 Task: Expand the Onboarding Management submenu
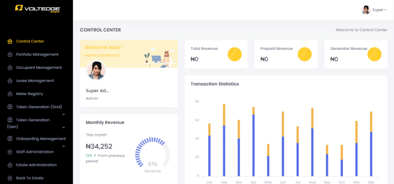coord(64,146)
